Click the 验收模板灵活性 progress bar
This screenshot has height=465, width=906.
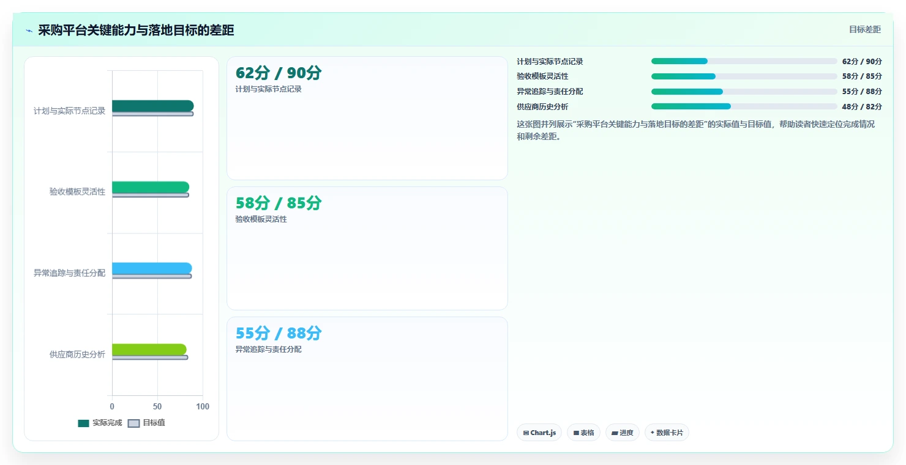tap(744, 76)
